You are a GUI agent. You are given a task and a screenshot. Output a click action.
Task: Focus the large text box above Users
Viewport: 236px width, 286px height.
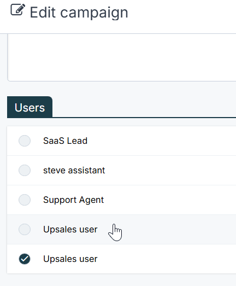(122, 57)
